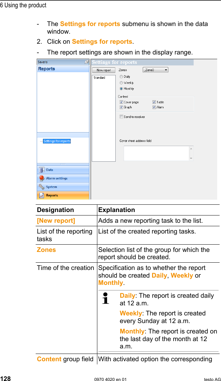Toggle the Table checkbox
Viewport: 221px width, 381px height.
click(x=154, y=102)
